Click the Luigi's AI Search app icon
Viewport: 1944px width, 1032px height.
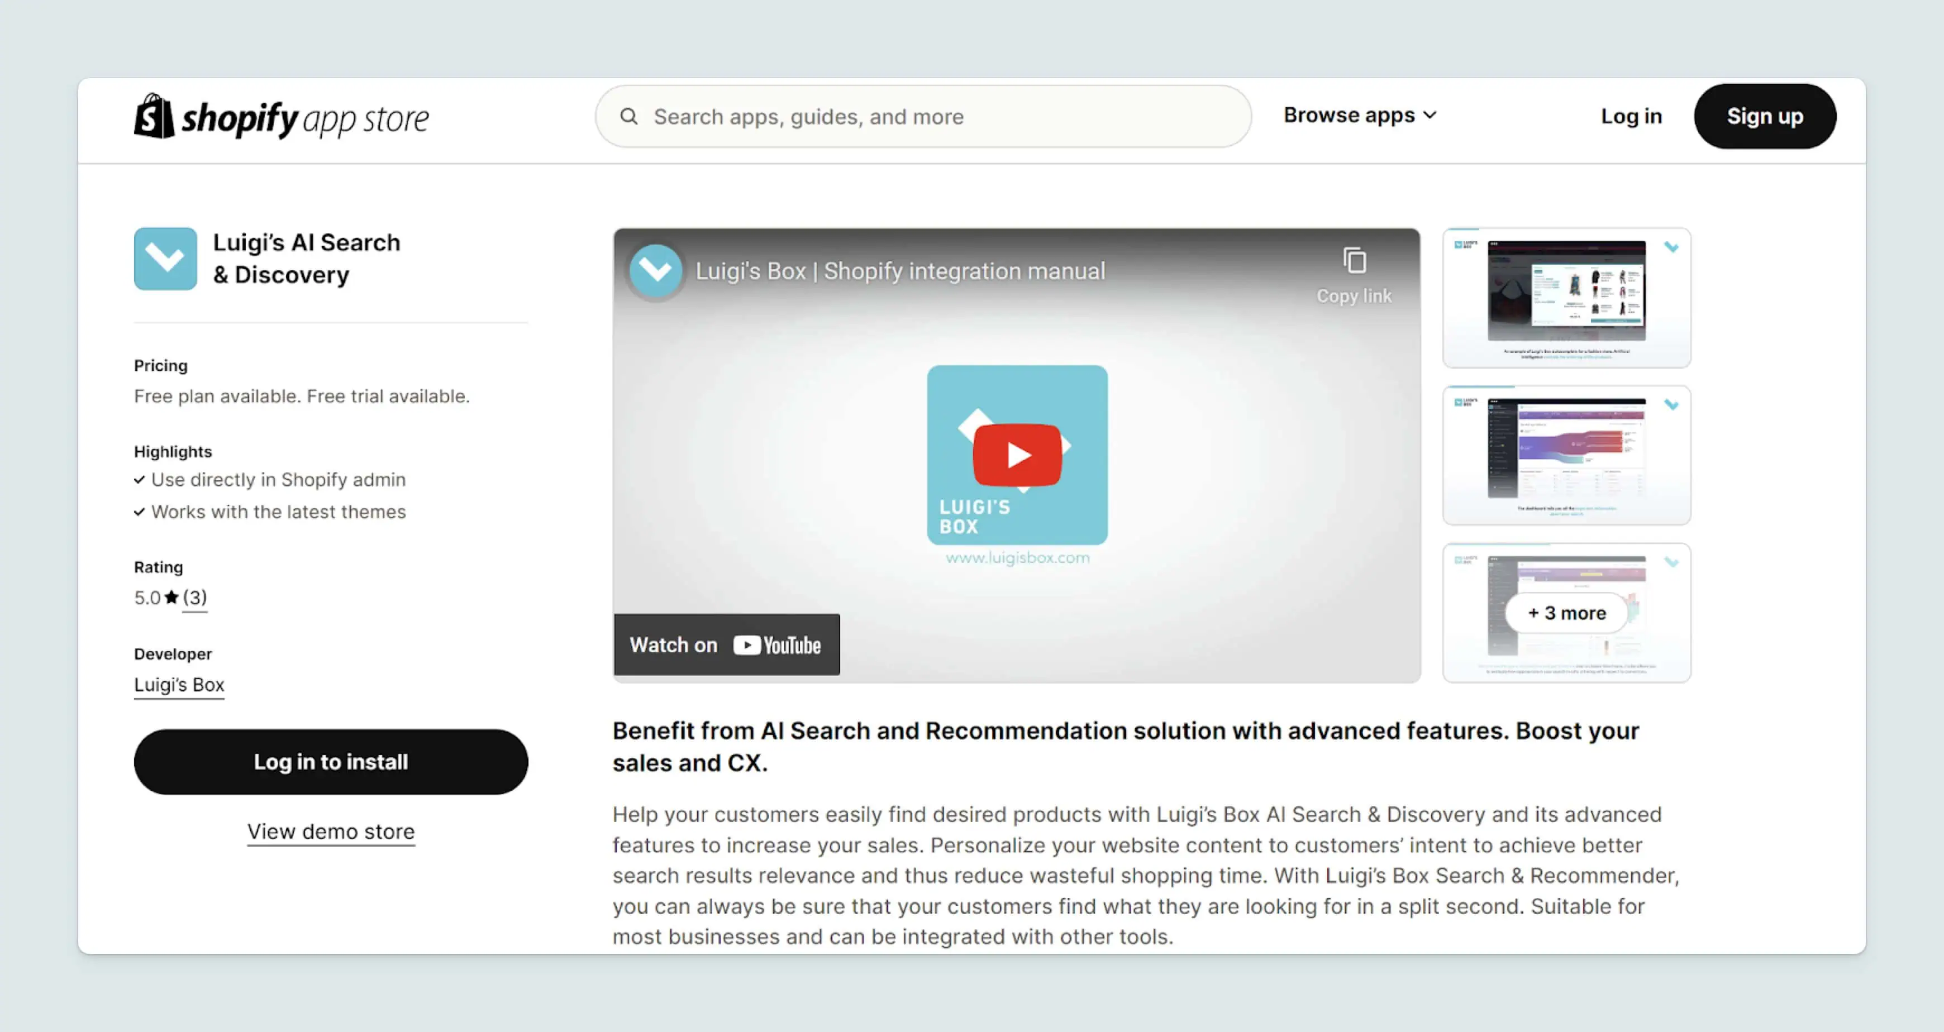click(165, 259)
